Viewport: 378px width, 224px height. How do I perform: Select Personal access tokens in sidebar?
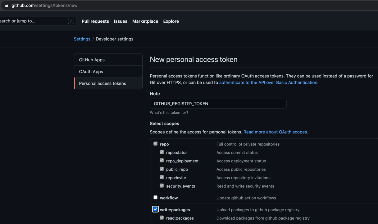tap(108, 83)
